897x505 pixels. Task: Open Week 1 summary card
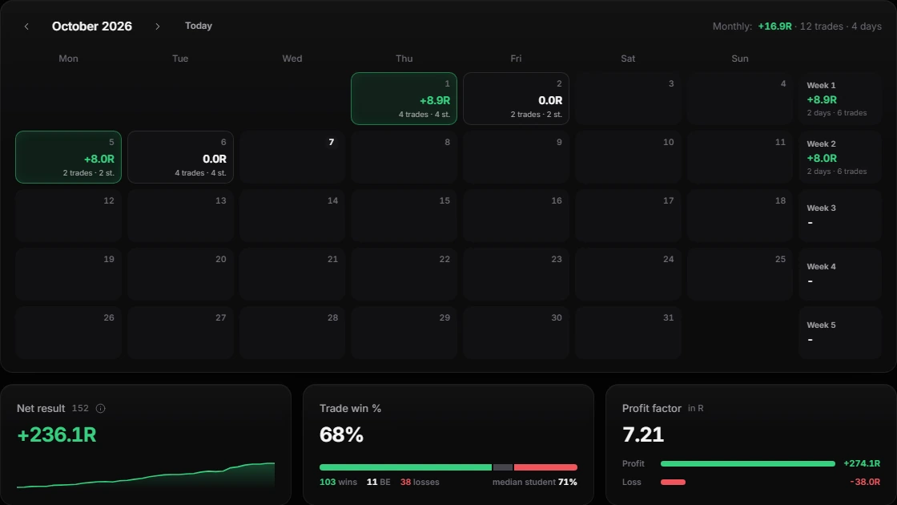pos(840,99)
